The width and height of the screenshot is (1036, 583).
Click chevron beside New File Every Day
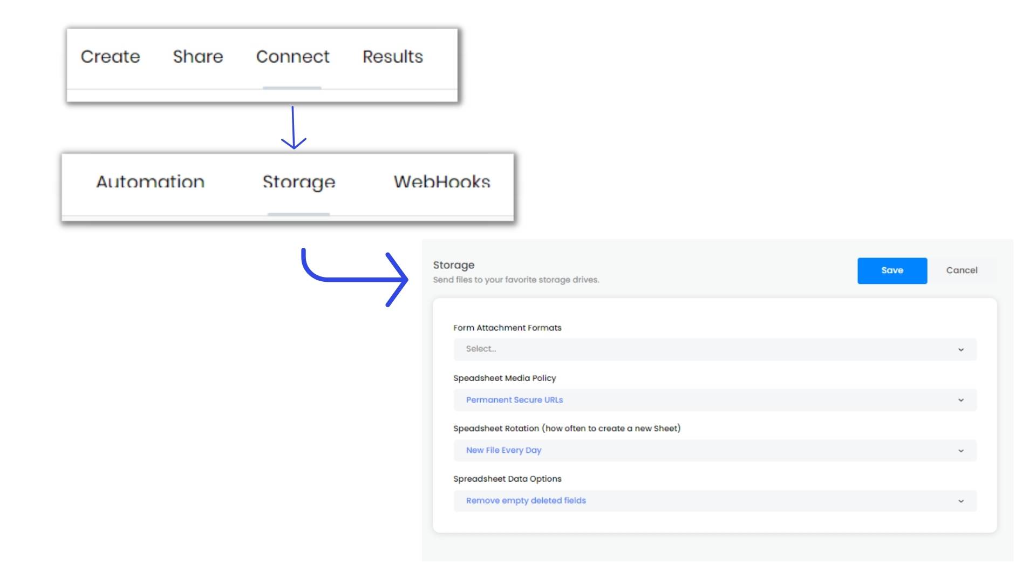pos(960,451)
